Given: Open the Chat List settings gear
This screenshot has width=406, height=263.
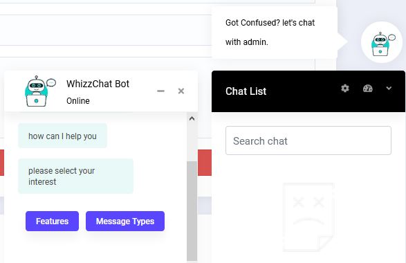Looking at the screenshot, I should [344, 89].
